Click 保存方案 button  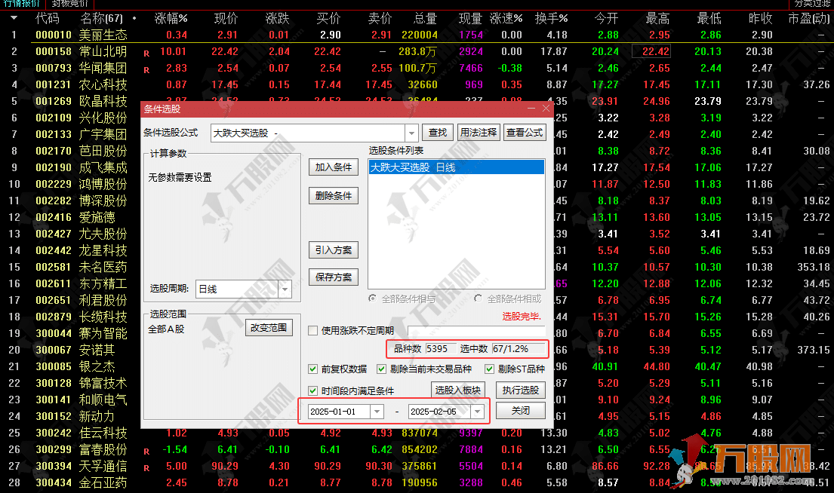coord(334,277)
